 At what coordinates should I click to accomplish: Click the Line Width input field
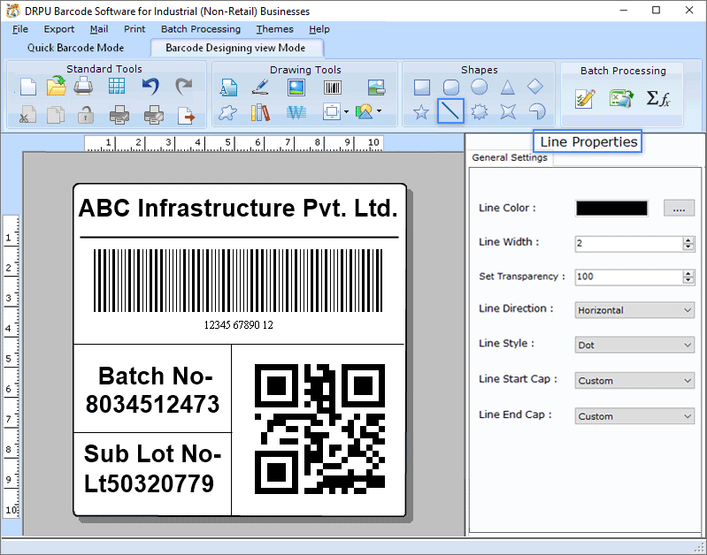(628, 243)
